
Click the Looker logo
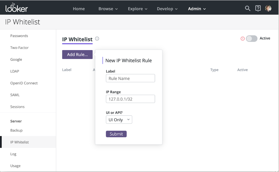point(17,8)
